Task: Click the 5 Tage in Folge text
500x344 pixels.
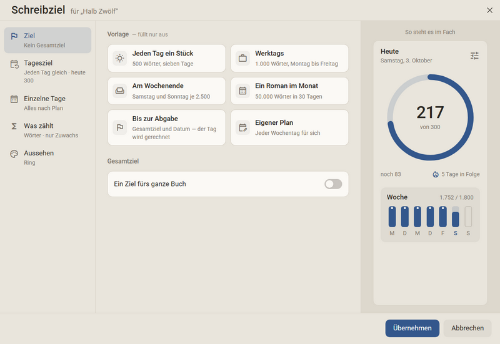Action: pos(461,174)
